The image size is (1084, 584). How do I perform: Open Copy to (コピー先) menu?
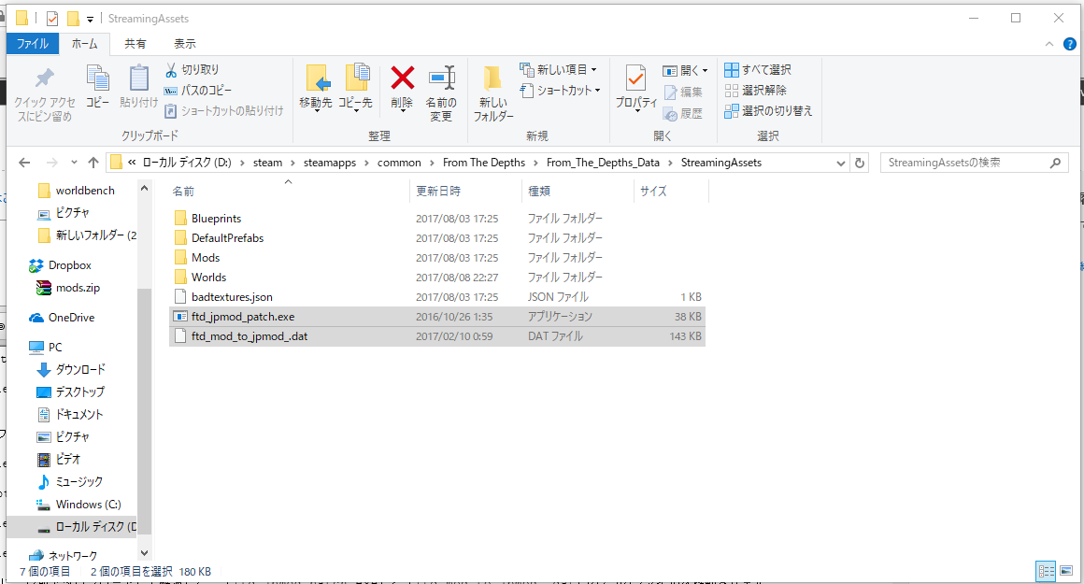click(x=355, y=88)
